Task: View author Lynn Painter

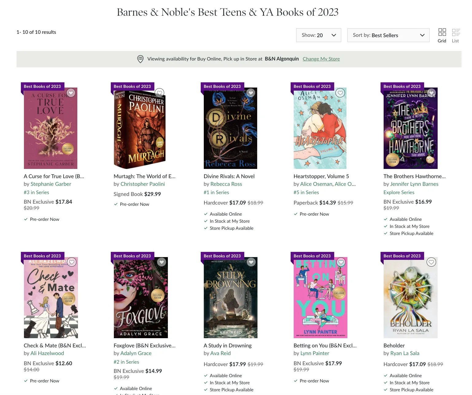Action: pyautogui.click(x=315, y=353)
